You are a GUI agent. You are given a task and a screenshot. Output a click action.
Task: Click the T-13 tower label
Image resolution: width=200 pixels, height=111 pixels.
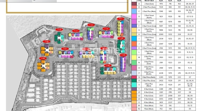[106, 29]
